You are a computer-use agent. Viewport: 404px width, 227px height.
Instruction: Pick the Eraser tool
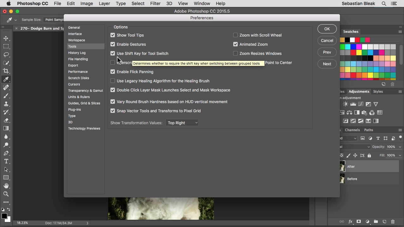click(x=6, y=120)
